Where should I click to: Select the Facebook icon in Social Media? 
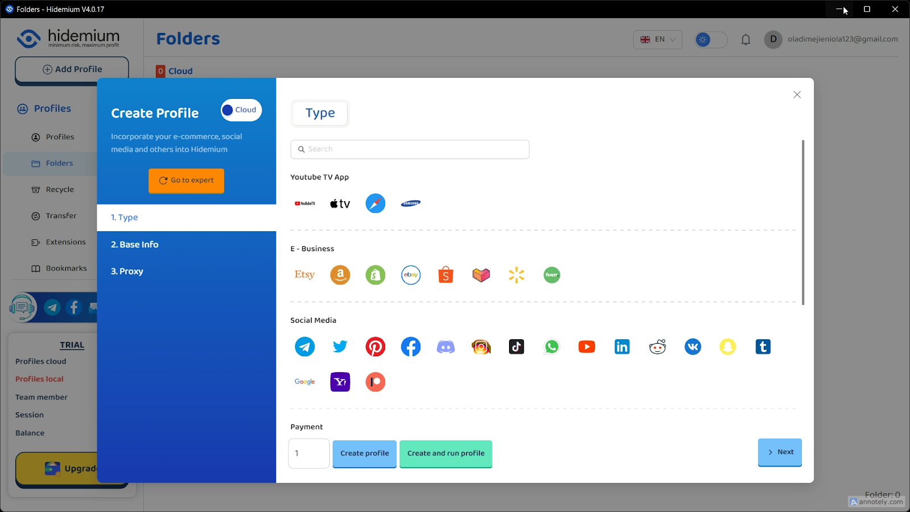pyautogui.click(x=411, y=347)
